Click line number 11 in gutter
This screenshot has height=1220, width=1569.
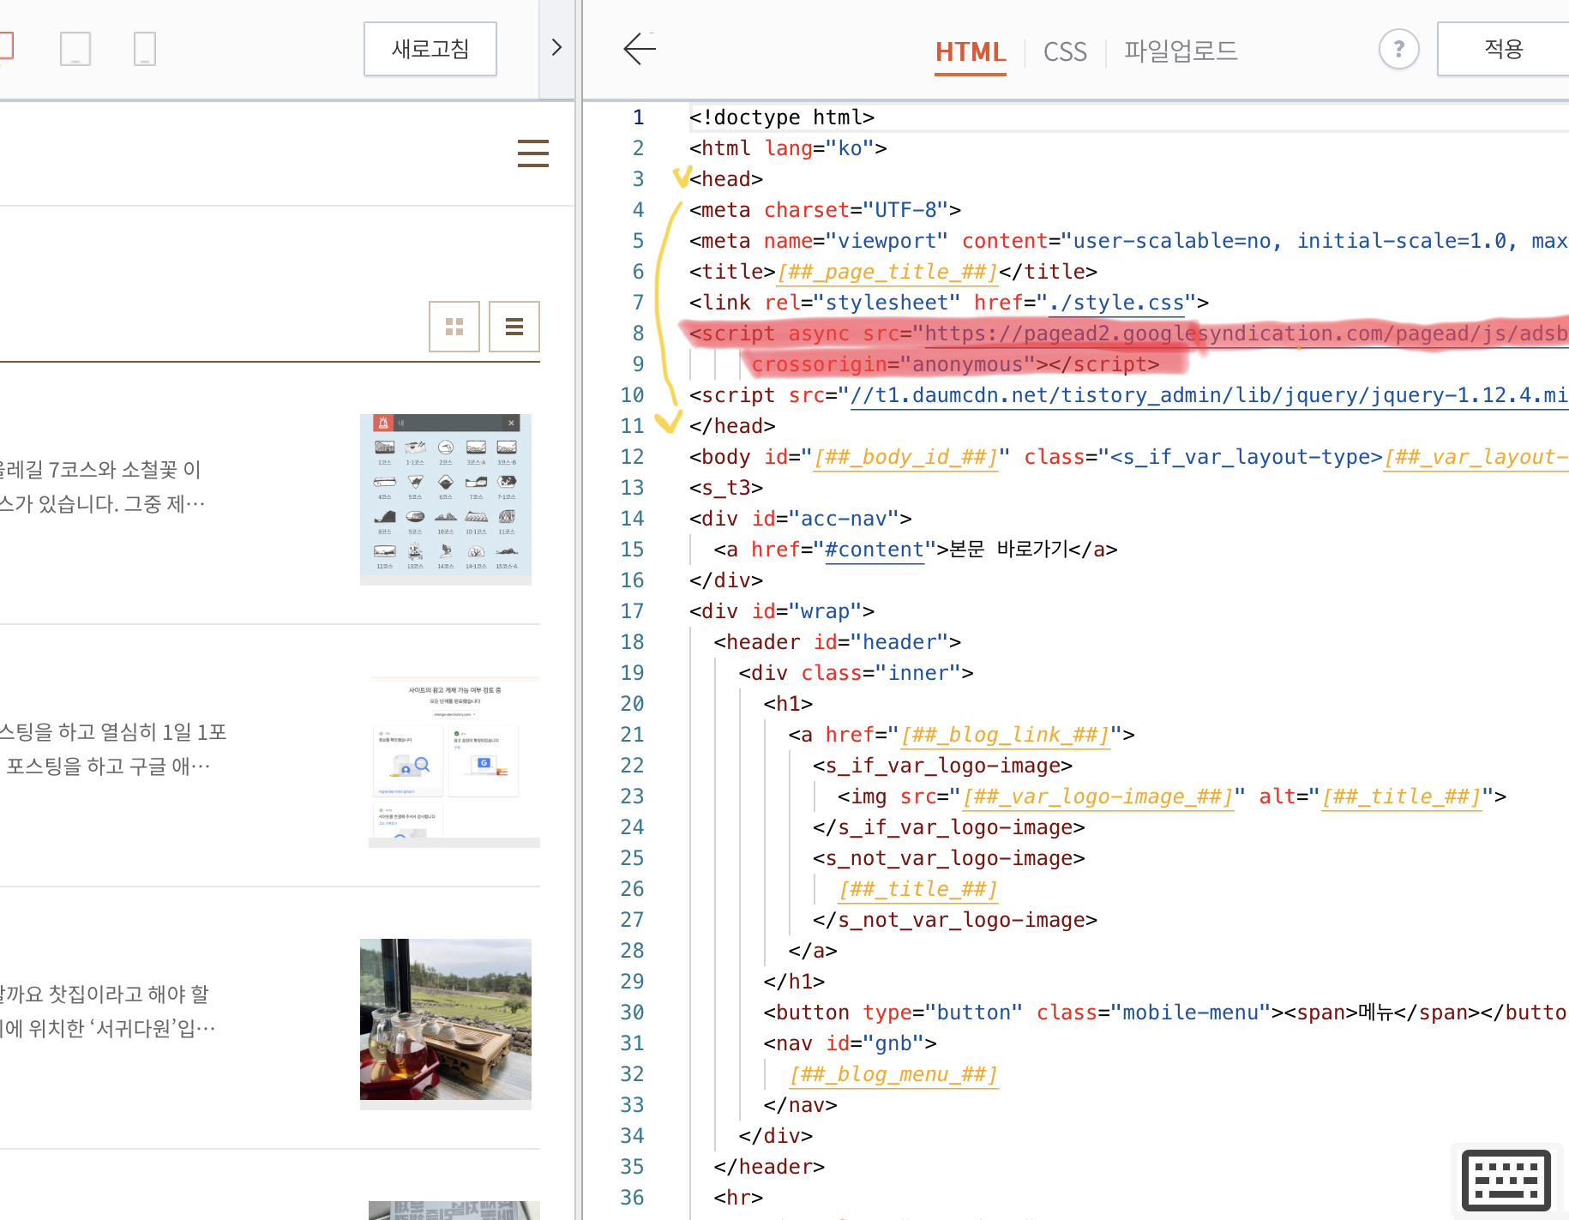pyautogui.click(x=632, y=426)
